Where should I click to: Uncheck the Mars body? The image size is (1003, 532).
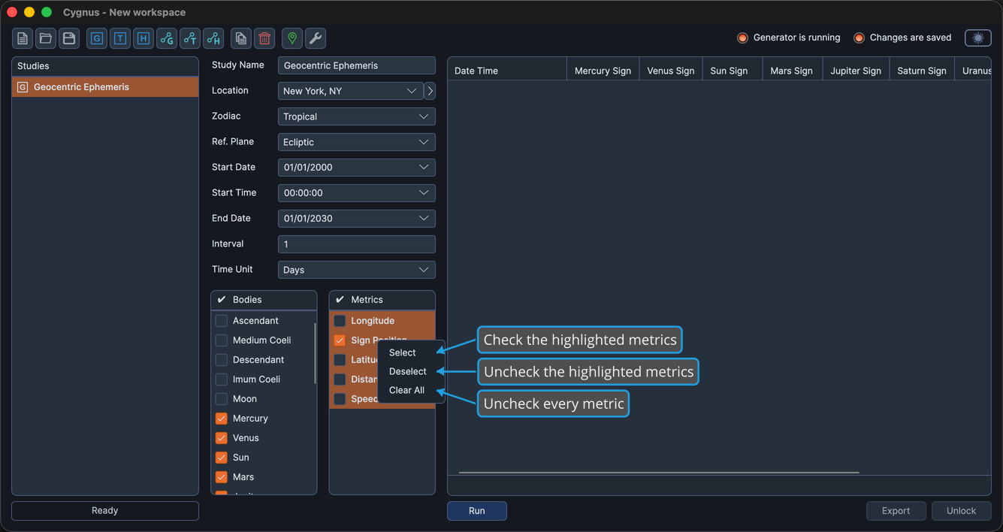tap(222, 477)
